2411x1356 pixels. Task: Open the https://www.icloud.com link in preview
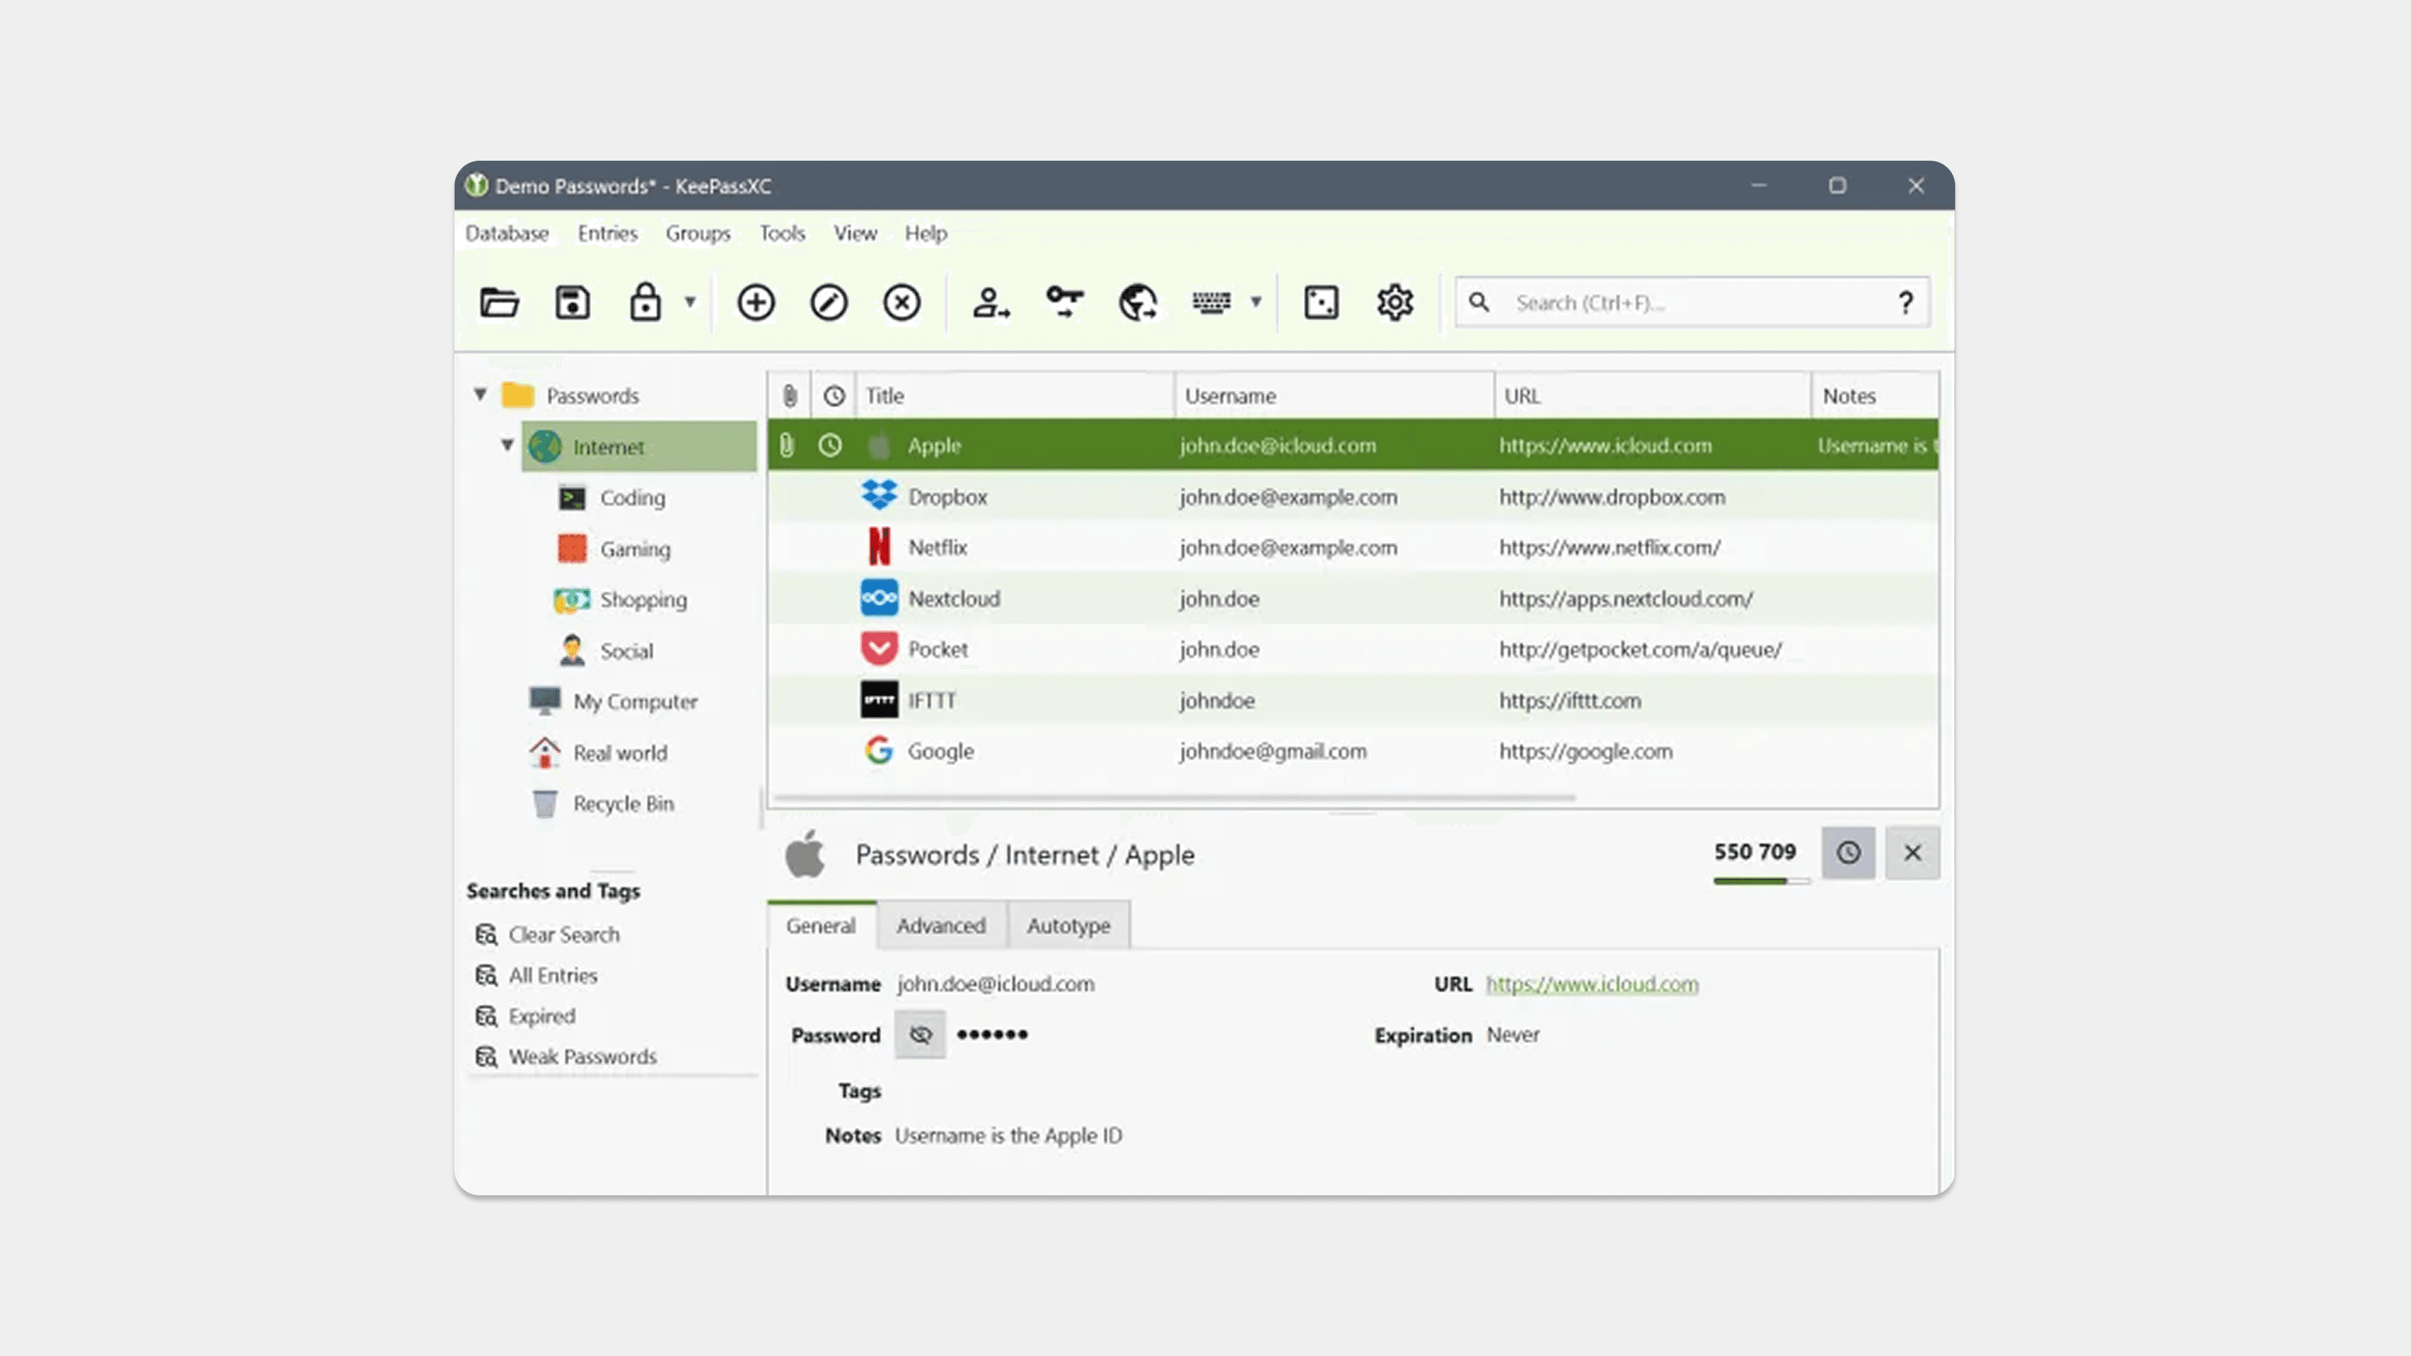(1592, 984)
